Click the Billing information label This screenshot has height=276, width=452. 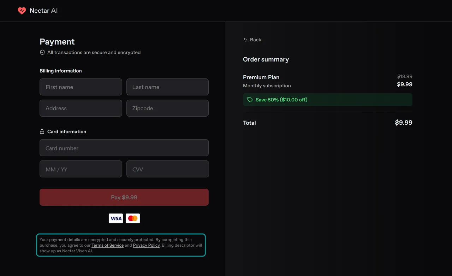coord(61,71)
